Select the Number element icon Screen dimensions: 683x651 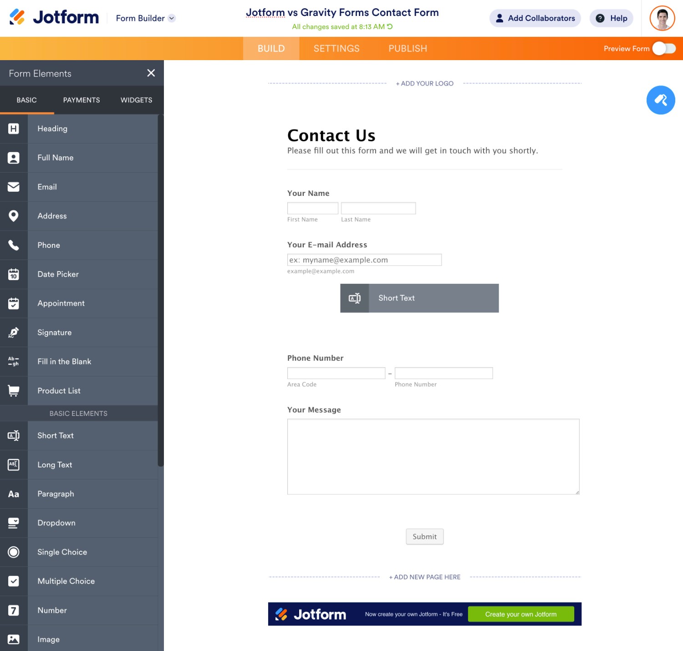(x=14, y=610)
